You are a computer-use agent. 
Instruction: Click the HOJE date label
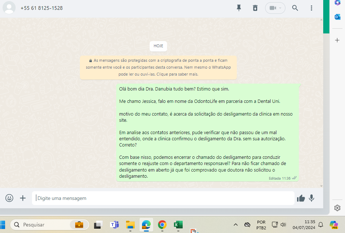(158, 46)
